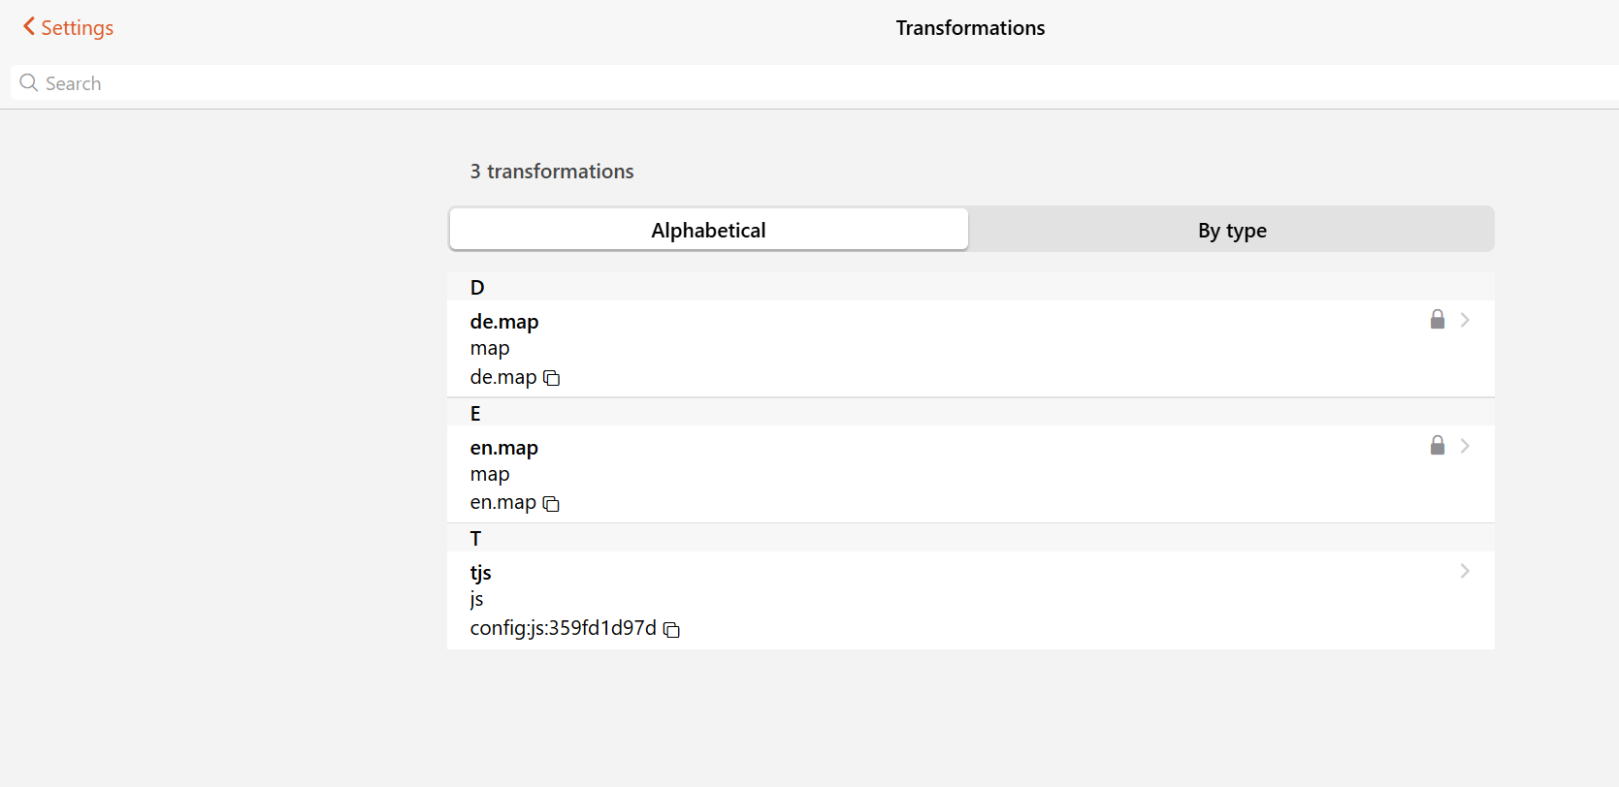The width and height of the screenshot is (1619, 787).
Task: Focus the Search transformations field
Action: point(776,83)
